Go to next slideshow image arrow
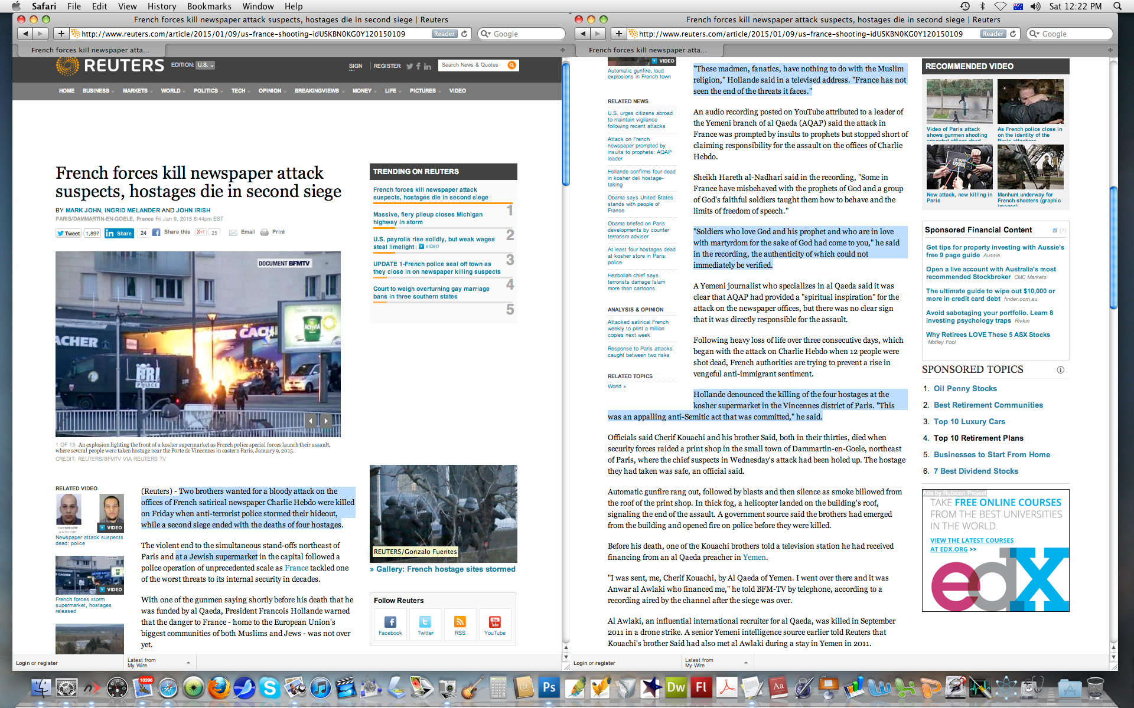 (x=325, y=421)
